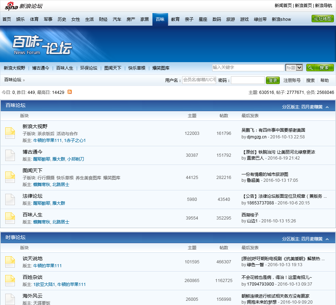The image size is (336, 305).
Task: Open the orange RSS feed icon
Action: pos(70,92)
